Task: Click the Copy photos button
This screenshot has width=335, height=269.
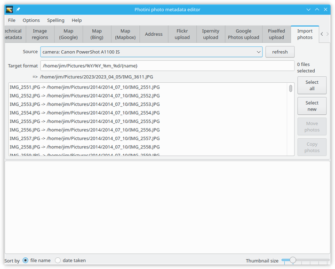Action: point(312,147)
